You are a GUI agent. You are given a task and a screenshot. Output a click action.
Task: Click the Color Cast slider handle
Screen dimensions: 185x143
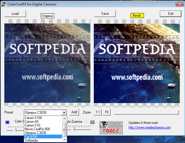click(x=14, y=130)
